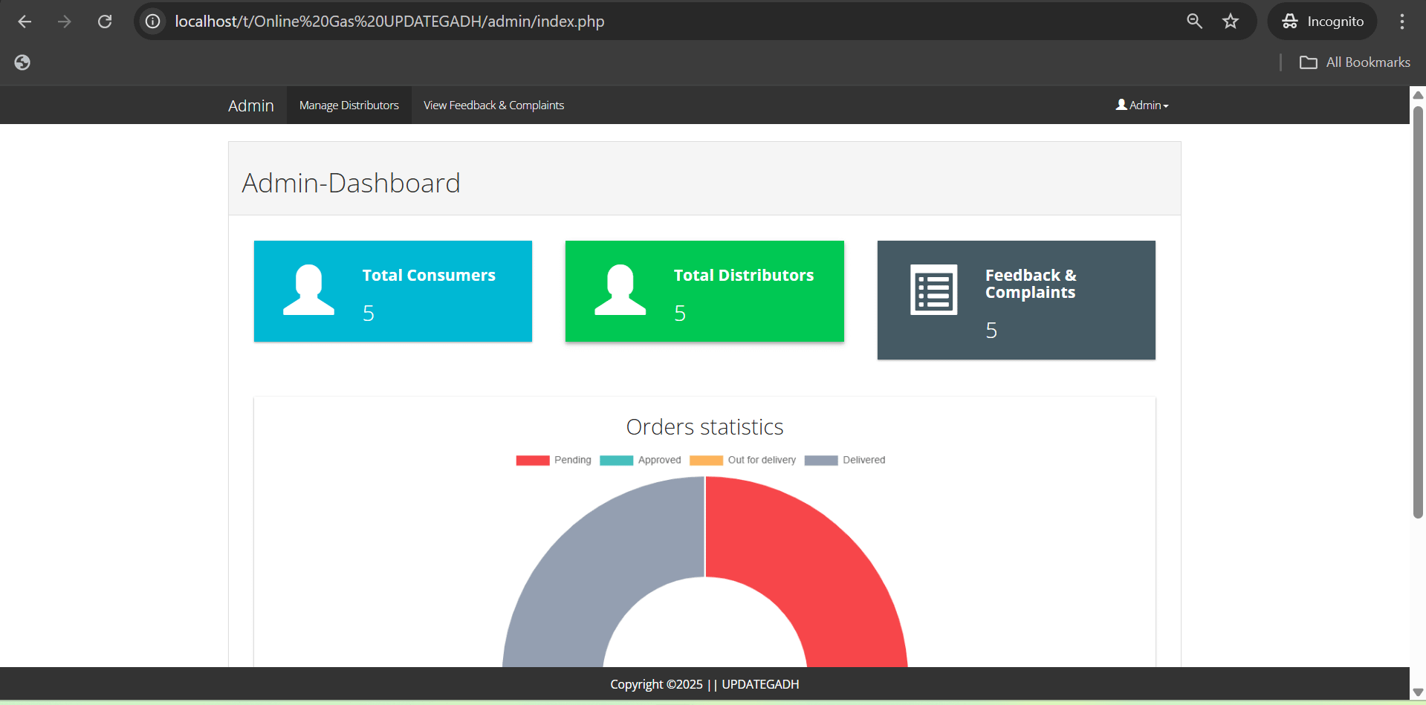The height and width of the screenshot is (705, 1426).
Task: Click the Incognito profile button
Action: click(x=1322, y=22)
